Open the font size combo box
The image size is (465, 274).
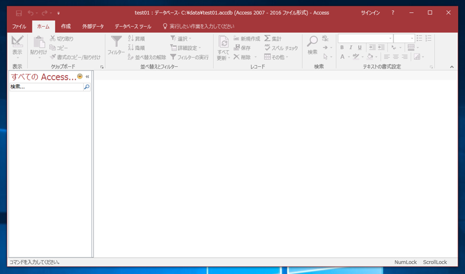tap(404, 38)
